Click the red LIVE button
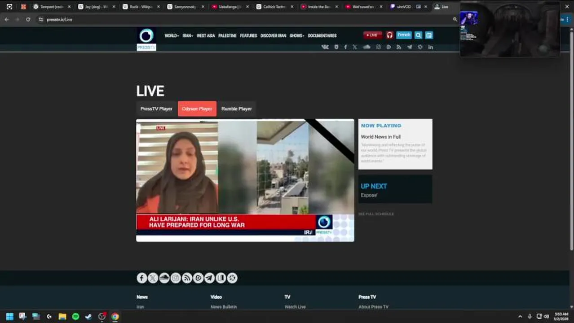This screenshot has height=323, width=574. [372, 35]
